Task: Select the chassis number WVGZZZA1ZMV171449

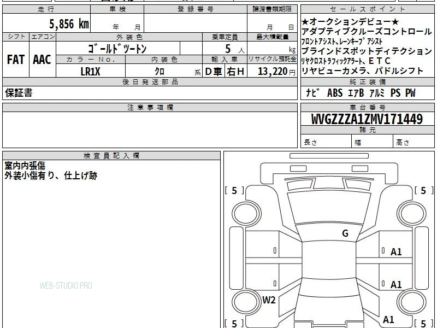Action: pyautogui.click(x=367, y=119)
